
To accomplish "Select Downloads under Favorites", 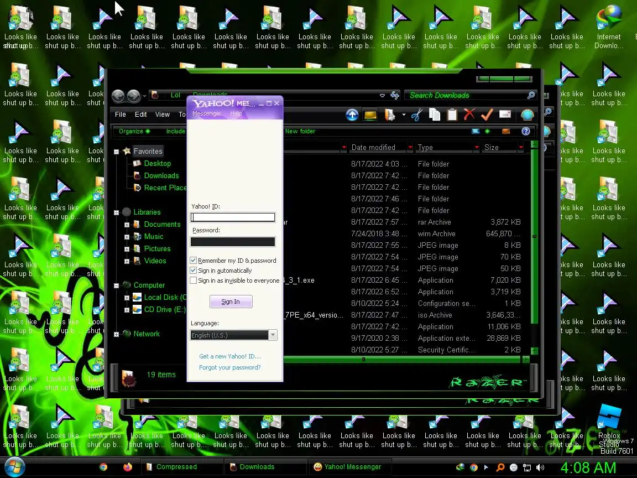I will click(161, 175).
